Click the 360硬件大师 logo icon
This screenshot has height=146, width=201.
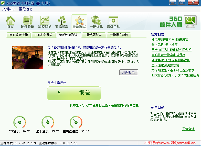point(190,22)
